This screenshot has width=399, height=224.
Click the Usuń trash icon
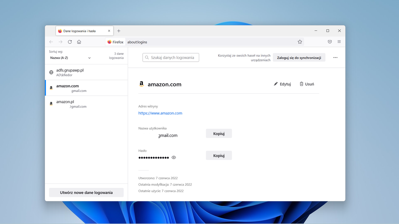tap(302, 84)
